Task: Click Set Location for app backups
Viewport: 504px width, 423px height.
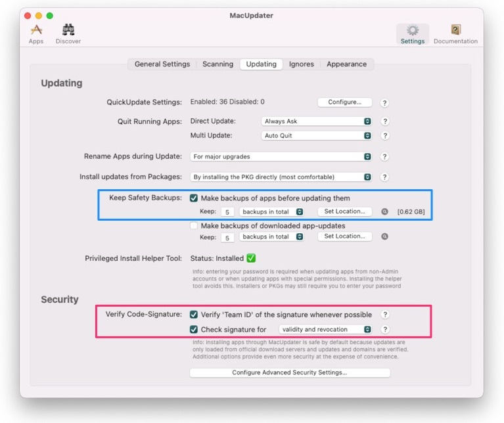Action: tap(344, 212)
